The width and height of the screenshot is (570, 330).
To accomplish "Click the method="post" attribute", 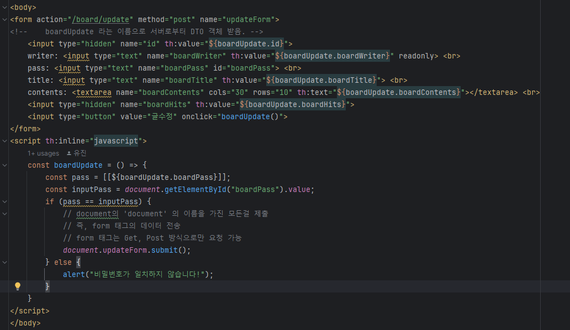I will (166, 20).
